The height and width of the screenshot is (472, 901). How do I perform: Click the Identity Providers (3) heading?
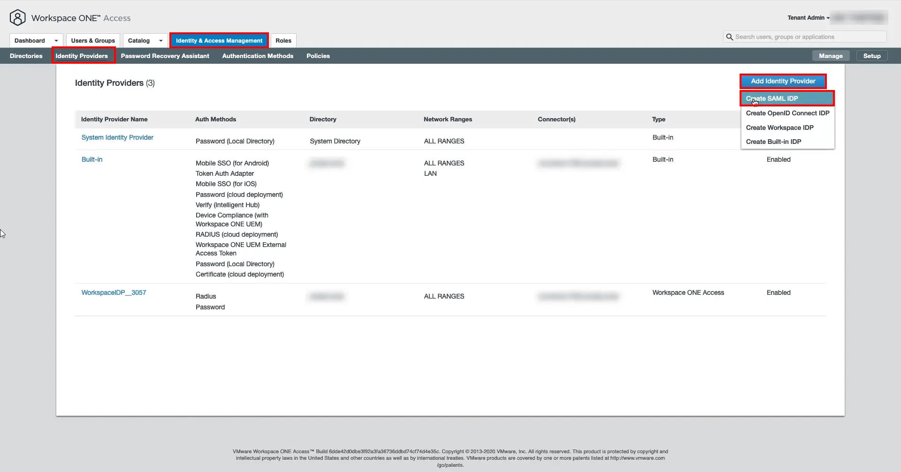(115, 83)
